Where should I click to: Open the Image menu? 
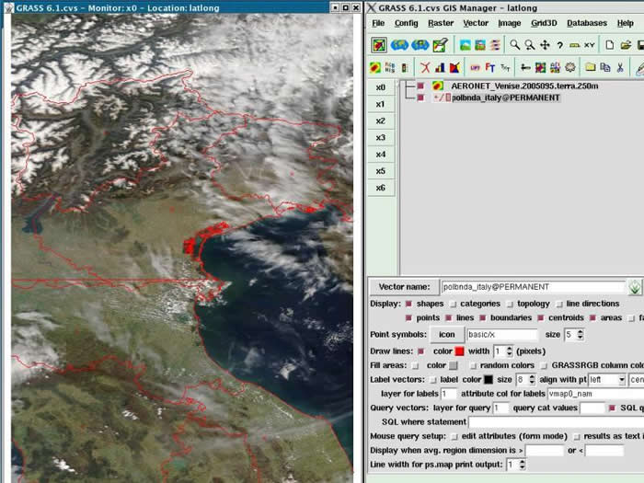click(510, 23)
